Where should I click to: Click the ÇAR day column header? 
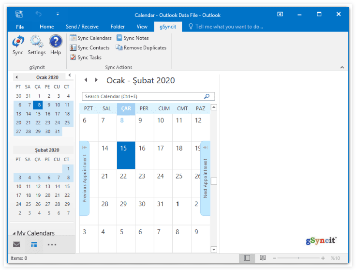point(126,108)
